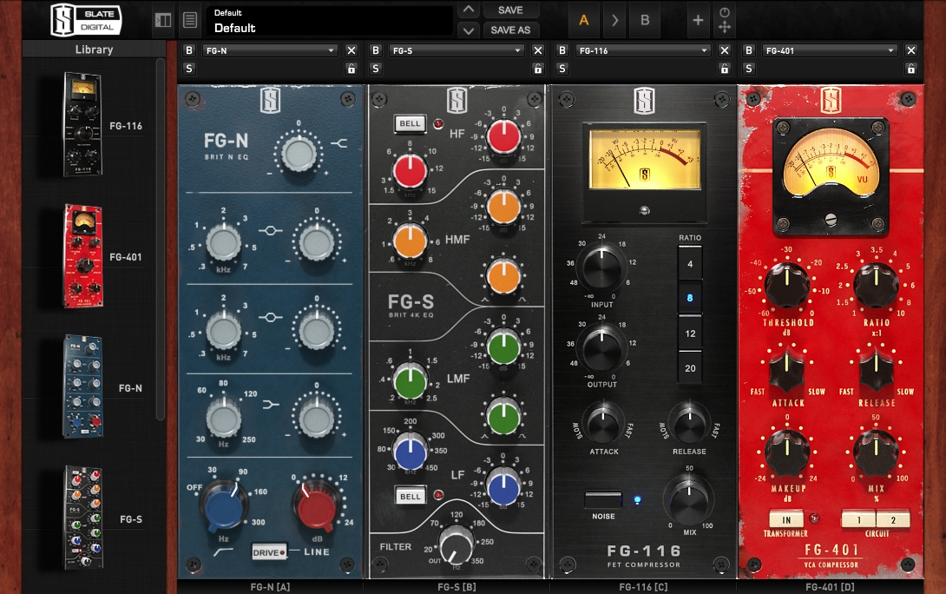Solo the FG-S module with S
This screenshot has width=946, height=594.
point(376,69)
